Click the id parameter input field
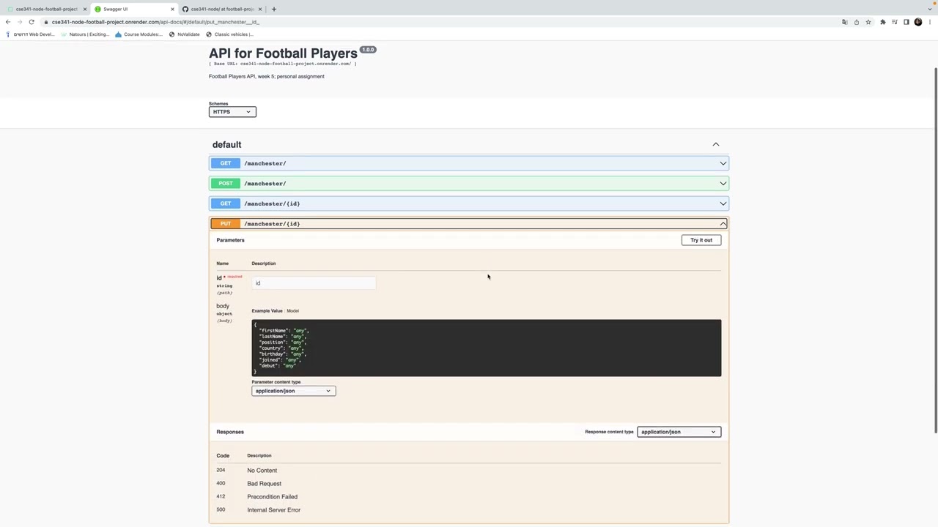 tap(314, 283)
